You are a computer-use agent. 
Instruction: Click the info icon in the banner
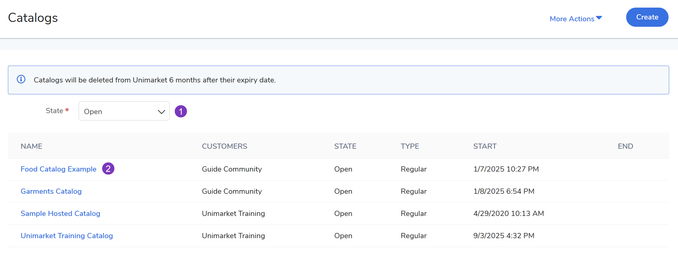(21, 79)
